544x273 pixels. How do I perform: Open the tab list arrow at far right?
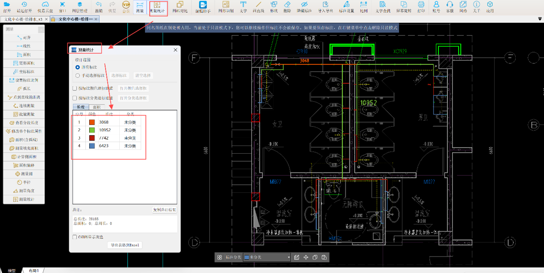coord(539,19)
